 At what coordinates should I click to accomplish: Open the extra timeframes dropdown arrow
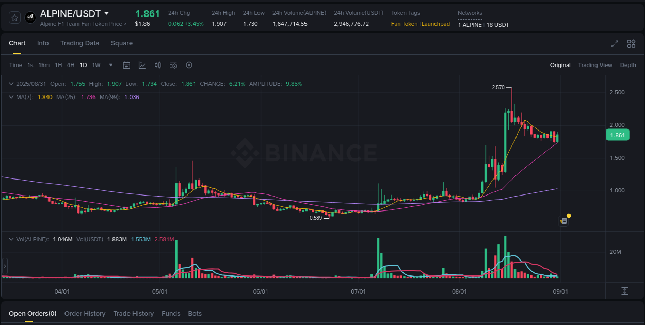(110, 65)
